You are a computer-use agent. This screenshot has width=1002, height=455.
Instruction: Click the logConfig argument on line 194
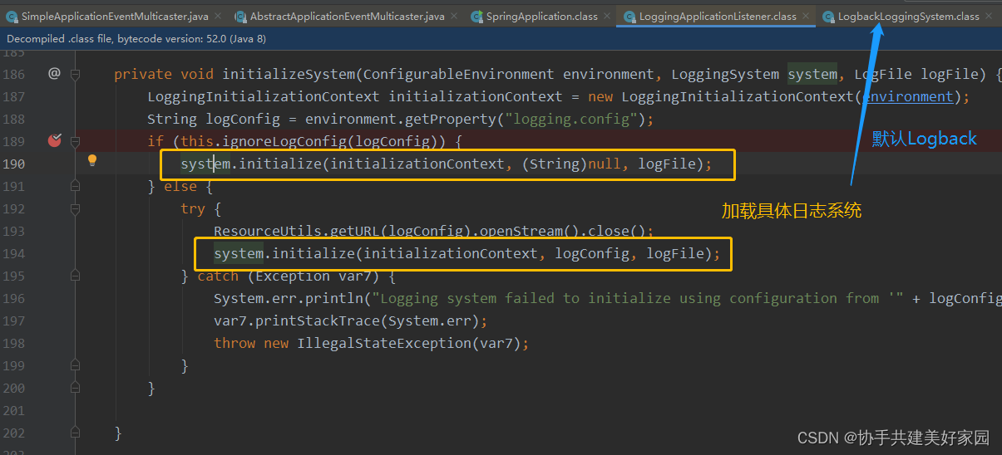(x=592, y=253)
